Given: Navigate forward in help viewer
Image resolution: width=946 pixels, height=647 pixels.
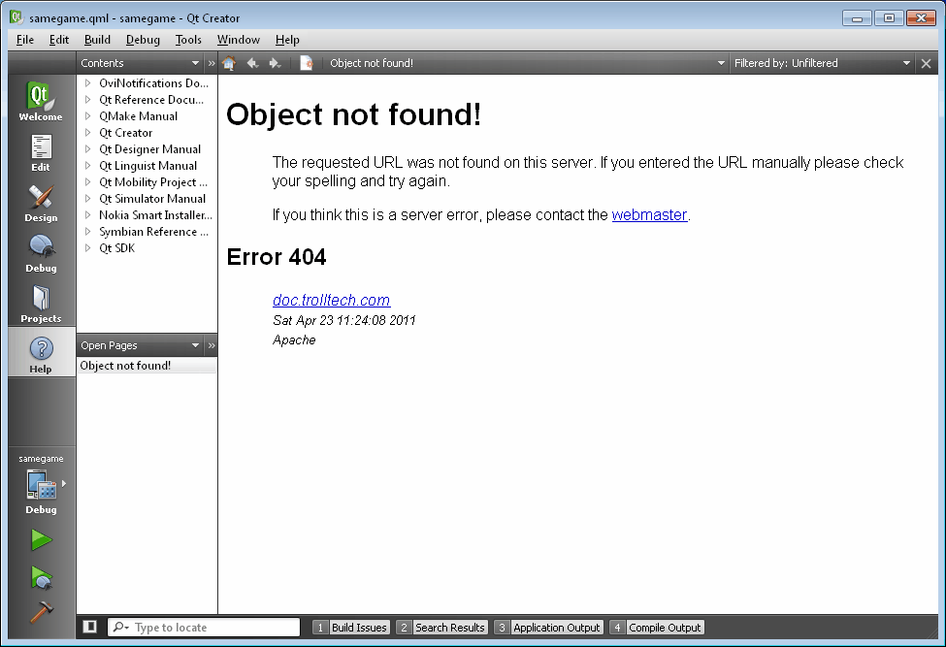Looking at the screenshot, I should tap(276, 63).
